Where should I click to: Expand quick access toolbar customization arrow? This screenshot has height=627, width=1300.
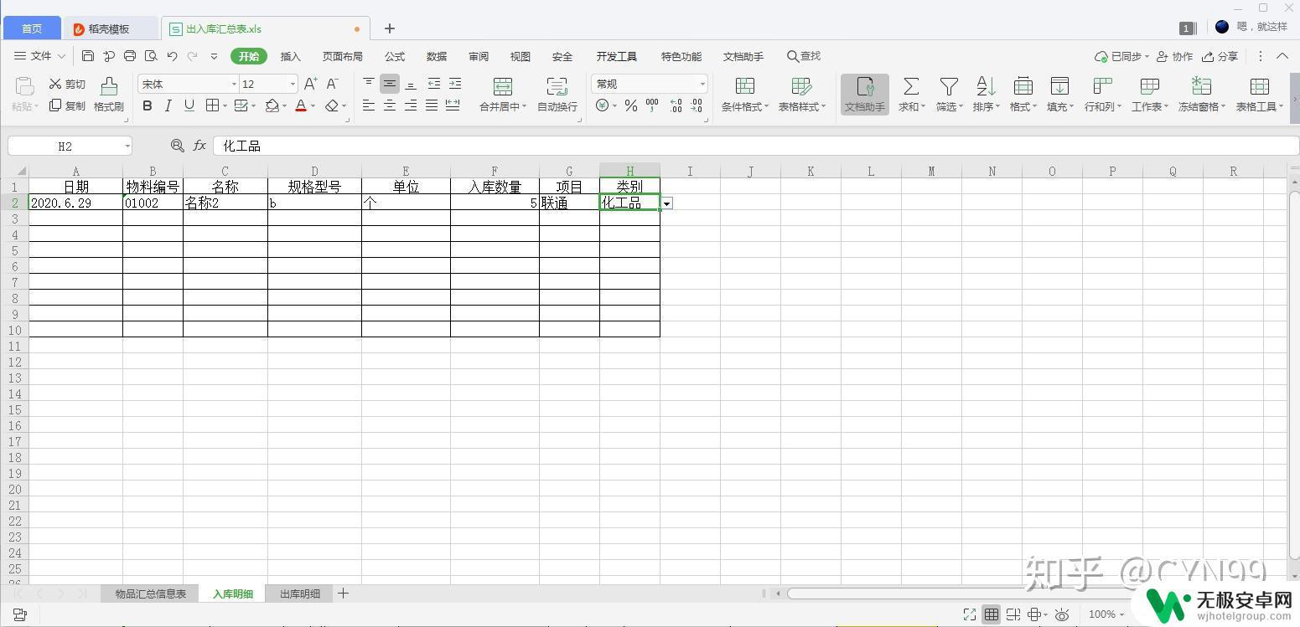214,56
